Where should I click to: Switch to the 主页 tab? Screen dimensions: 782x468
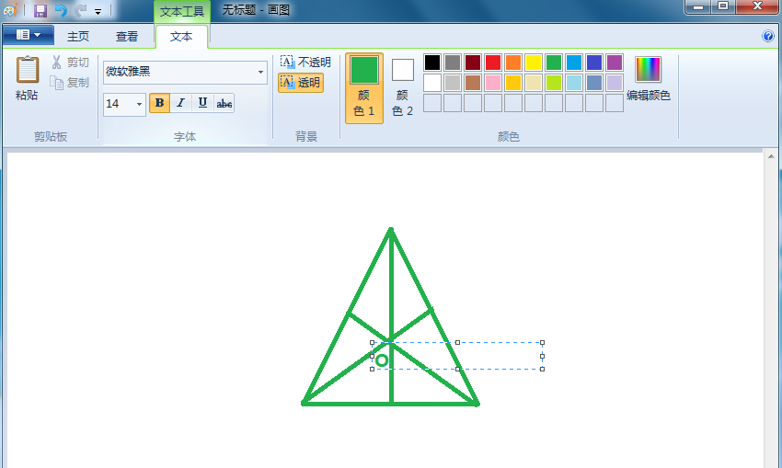pos(78,37)
